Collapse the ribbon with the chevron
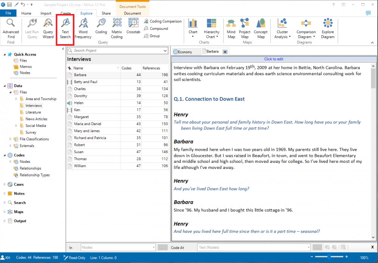 click(x=372, y=43)
